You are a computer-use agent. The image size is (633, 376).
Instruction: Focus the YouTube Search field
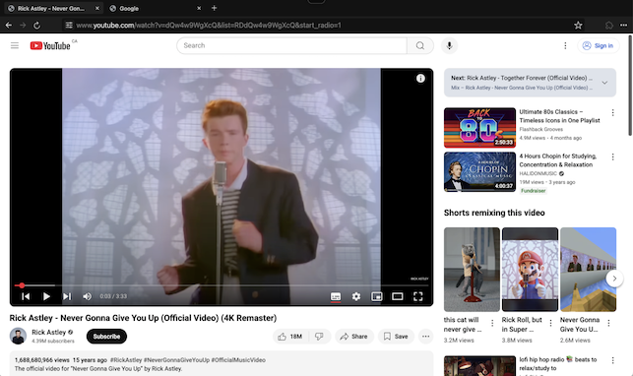tap(291, 45)
